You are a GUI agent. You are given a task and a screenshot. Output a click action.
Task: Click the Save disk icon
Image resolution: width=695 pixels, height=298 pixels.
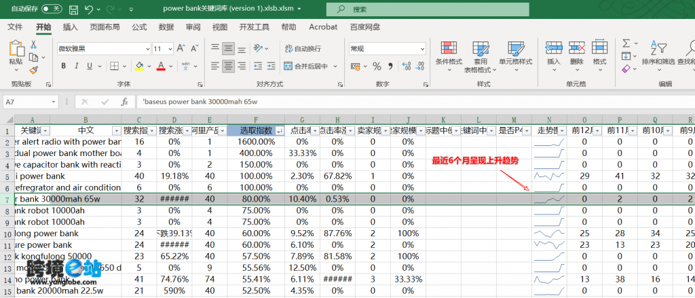pyautogui.click(x=74, y=9)
